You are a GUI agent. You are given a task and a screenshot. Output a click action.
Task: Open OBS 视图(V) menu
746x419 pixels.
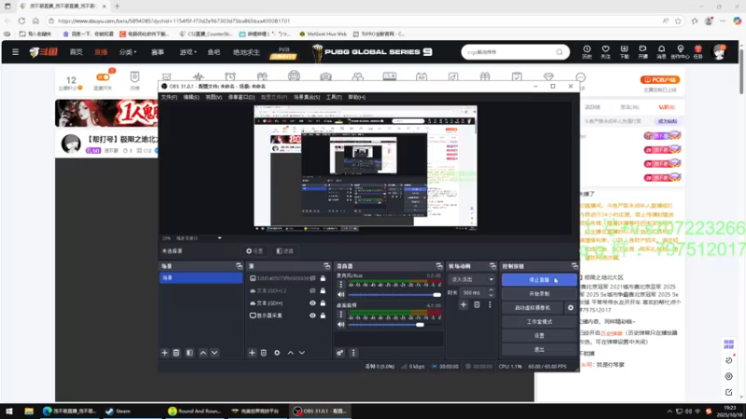(x=214, y=98)
